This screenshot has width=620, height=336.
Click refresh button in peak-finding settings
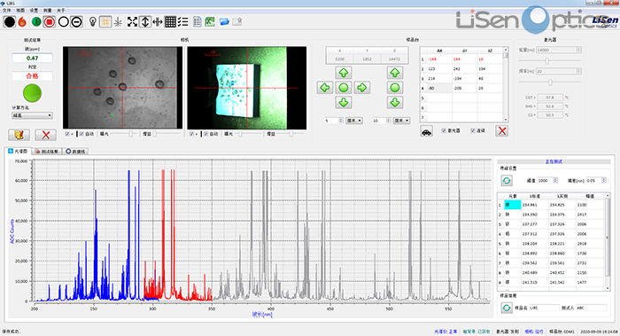[x=507, y=181]
